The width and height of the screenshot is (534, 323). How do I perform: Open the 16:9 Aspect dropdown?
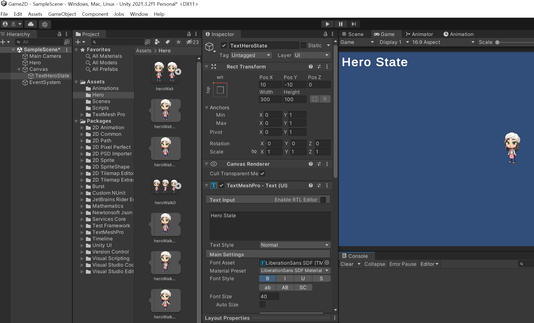coord(443,42)
